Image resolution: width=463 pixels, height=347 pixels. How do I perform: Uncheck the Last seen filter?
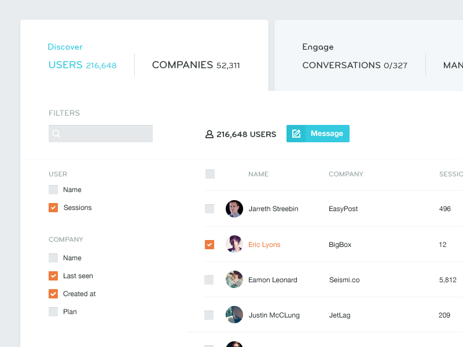pyautogui.click(x=53, y=276)
